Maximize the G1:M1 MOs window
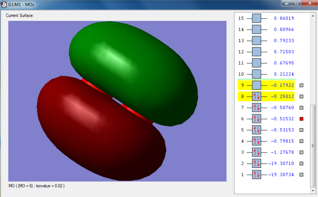This screenshot has width=318, height=197. pyautogui.click(x=296, y=3)
